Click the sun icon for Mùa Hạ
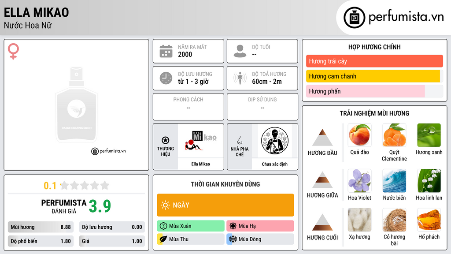The width and height of the screenshot is (451, 254). pyautogui.click(x=233, y=226)
